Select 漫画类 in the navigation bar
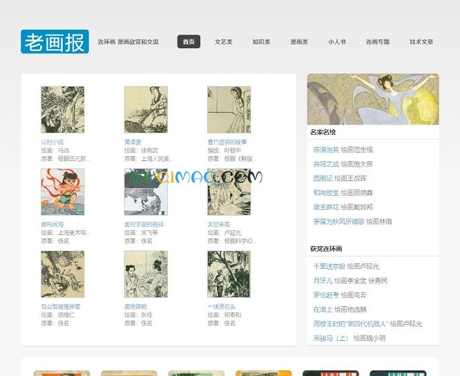This screenshot has height=376, width=460. 299,41
